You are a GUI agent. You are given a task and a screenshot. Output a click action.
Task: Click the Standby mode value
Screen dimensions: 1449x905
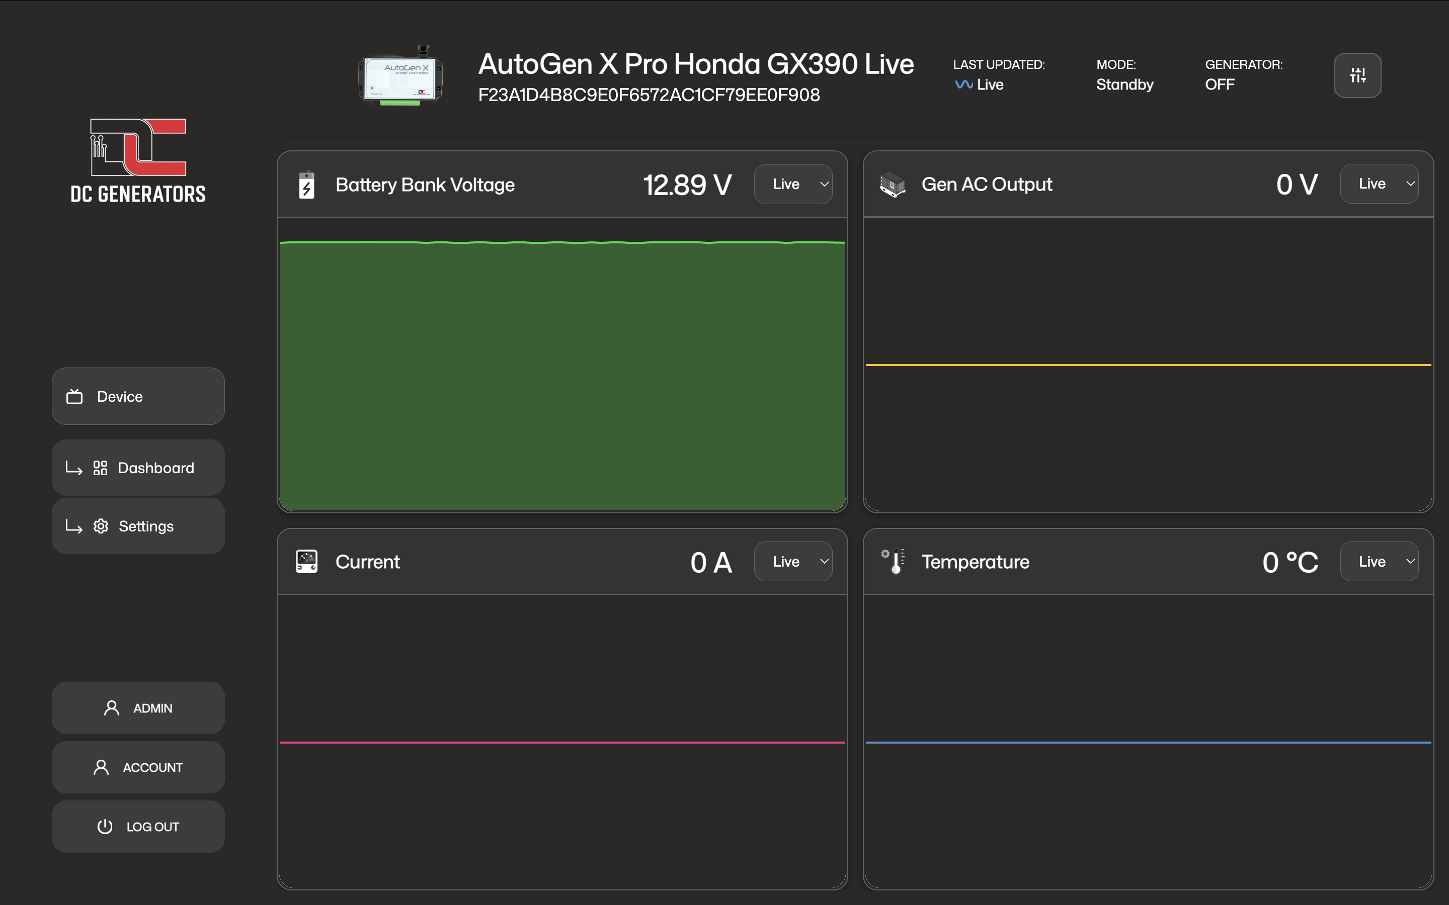(1124, 84)
